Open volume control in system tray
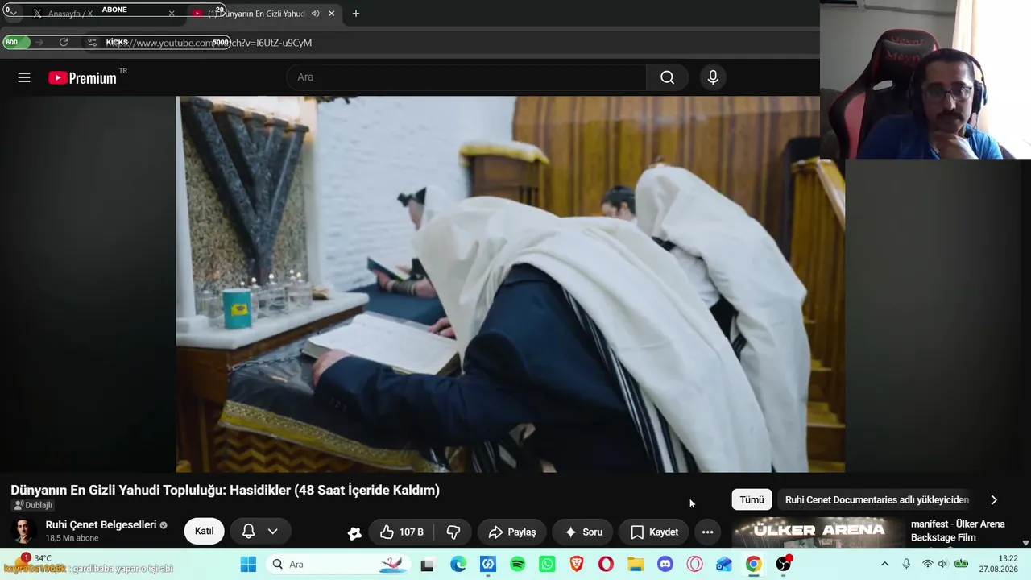This screenshot has height=580, width=1031. click(942, 564)
